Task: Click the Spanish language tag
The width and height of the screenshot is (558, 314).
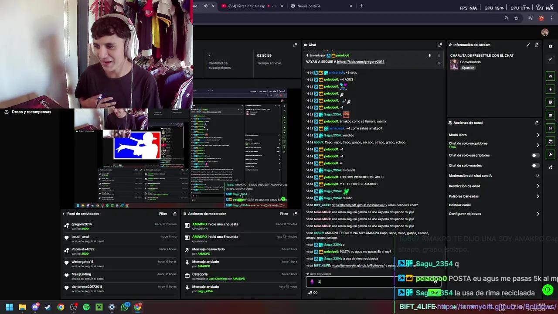Action: click(x=468, y=68)
